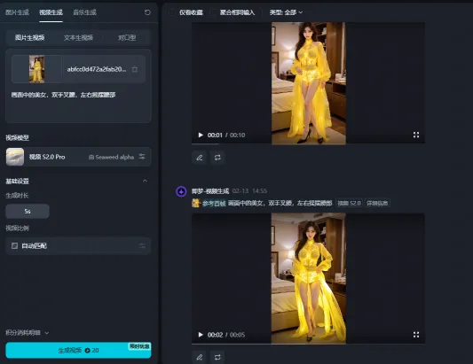Click the model settings sliders icon
473x364 pixels.
pos(142,157)
